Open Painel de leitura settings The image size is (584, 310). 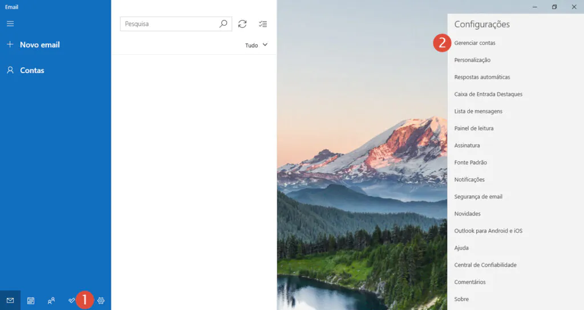point(474,128)
